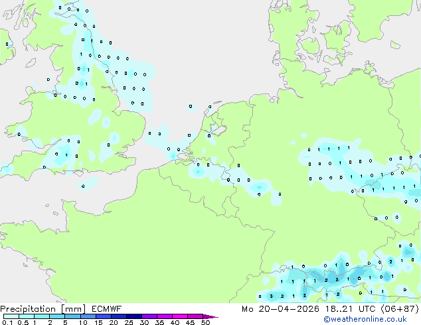Click the 'ECMWF' model label

click(x=107, y=309)
